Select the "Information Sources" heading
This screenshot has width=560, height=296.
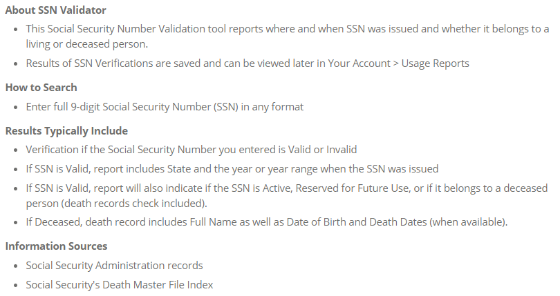coord(56,246)
